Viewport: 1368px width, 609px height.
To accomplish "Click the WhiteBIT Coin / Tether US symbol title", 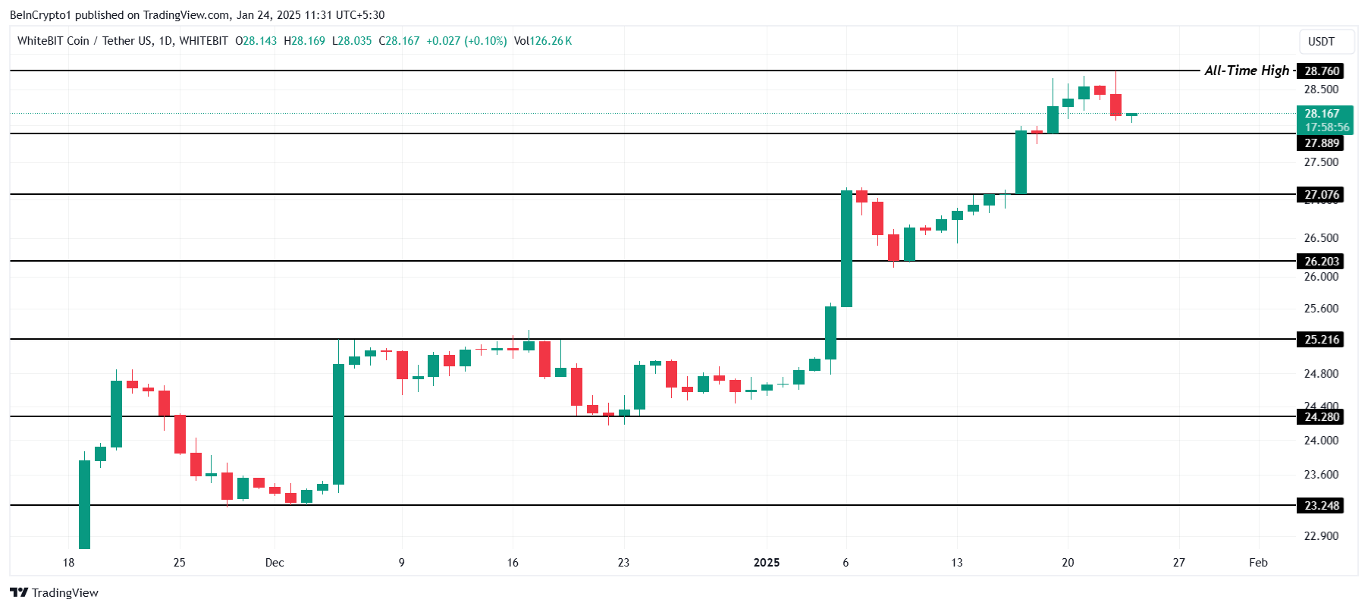I will click(123, 41).
